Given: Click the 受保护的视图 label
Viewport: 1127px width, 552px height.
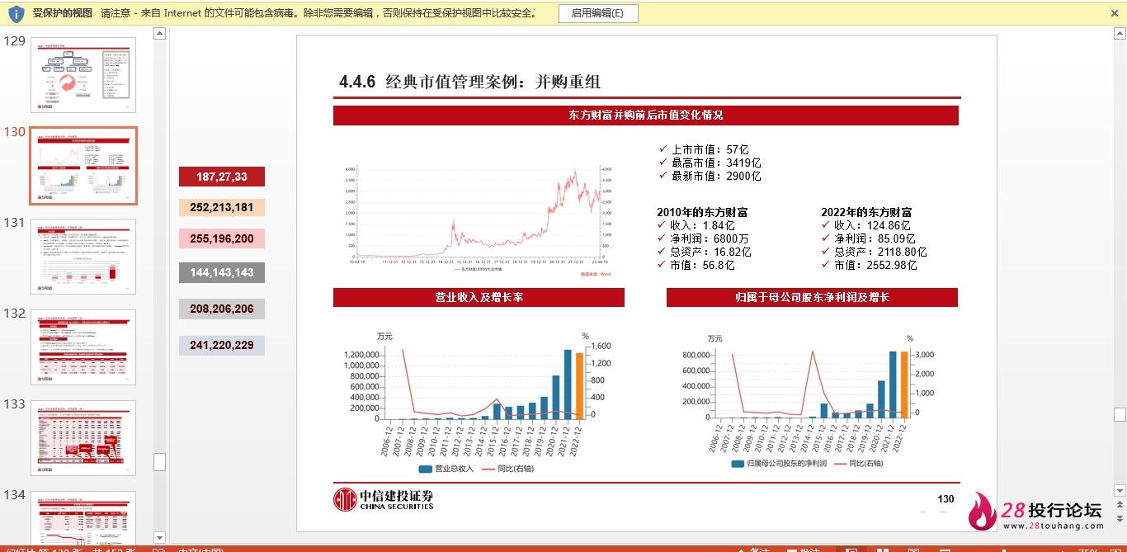Looking at the screenshot, I should coord(63,13).
